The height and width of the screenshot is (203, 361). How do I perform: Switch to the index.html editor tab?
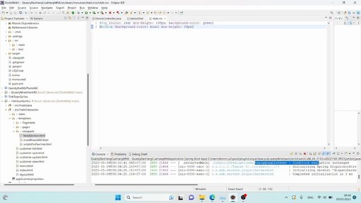[x=135, y=19]
